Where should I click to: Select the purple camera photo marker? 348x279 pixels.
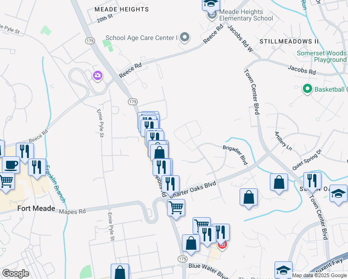point(98,76)
